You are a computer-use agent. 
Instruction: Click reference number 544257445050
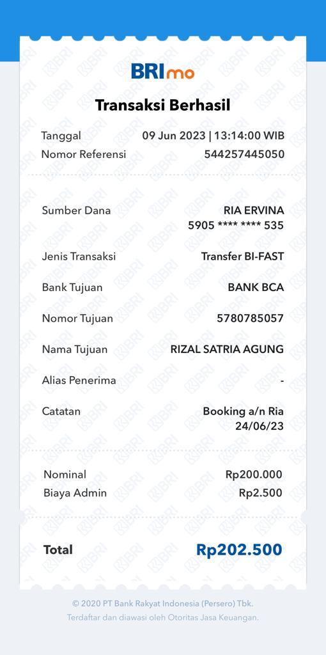(x=244, y=154)
